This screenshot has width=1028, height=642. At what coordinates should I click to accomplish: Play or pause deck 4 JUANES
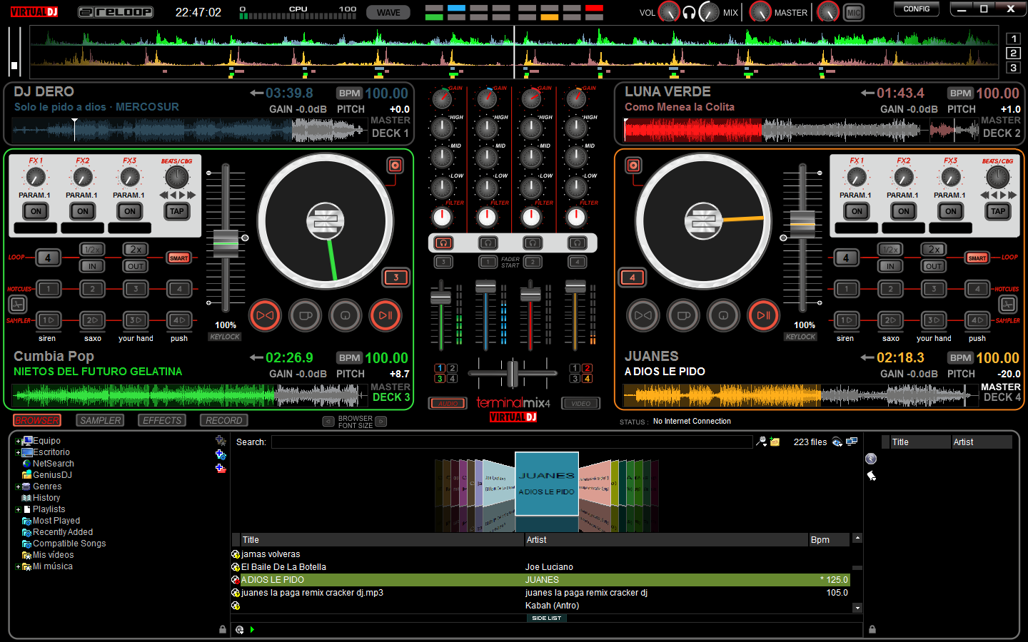pos(763,315)
